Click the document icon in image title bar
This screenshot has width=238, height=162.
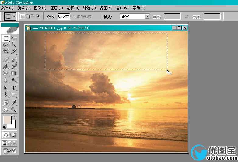click(28, 28)
